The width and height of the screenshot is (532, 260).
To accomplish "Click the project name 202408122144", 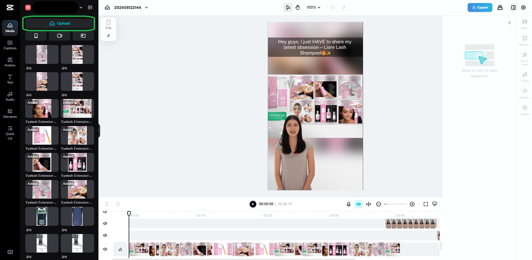I will coord(128,7).
